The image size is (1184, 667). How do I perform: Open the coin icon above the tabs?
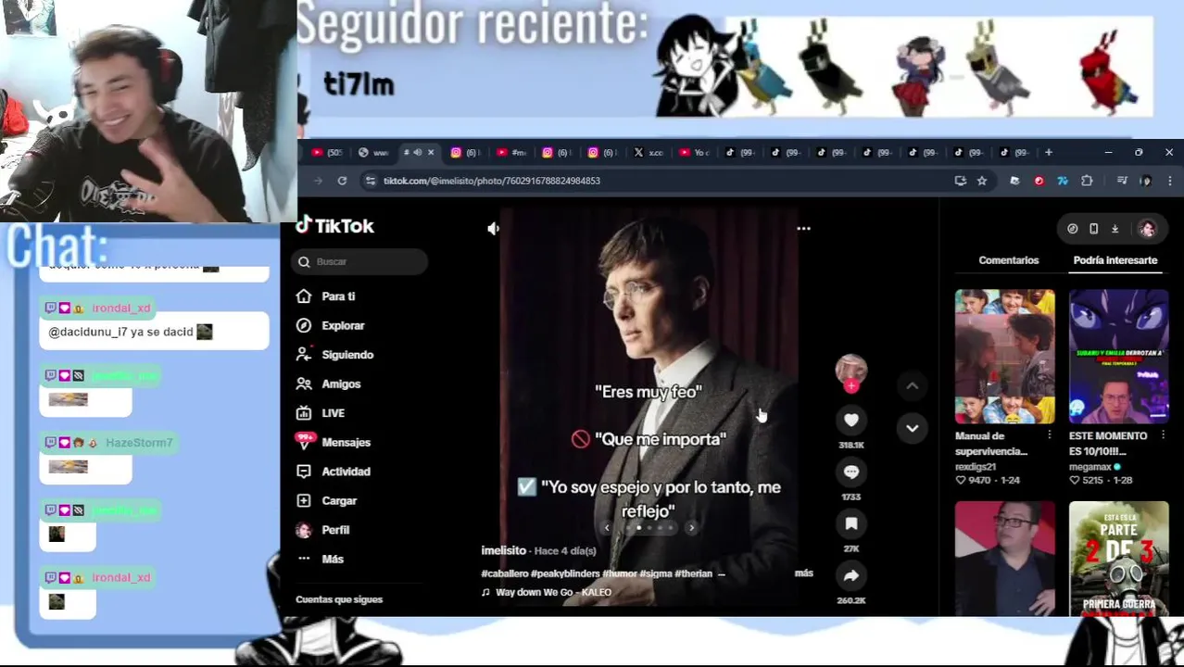click(x=1072, y=229)
